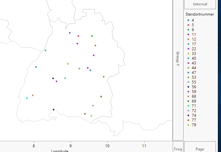
Task: Select the Standort 47 map point
Action: click(x=90, y=70)
